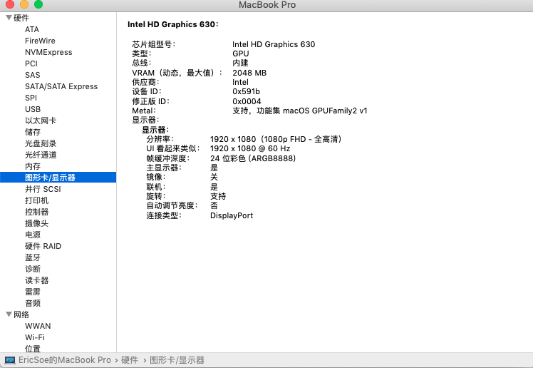The height and width of the screenshot is (368, 533).
Task: Click the revision ID value 0x0004
Action: [247, 101]
